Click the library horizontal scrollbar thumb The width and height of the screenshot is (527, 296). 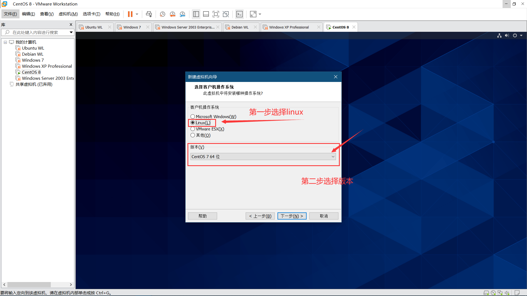[29, 284]
